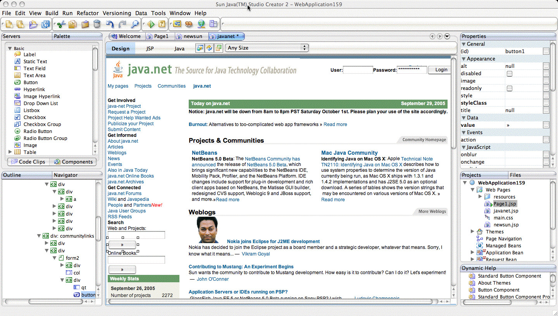
Task: Expand the resources folder node
Action: tap(480, 197)
